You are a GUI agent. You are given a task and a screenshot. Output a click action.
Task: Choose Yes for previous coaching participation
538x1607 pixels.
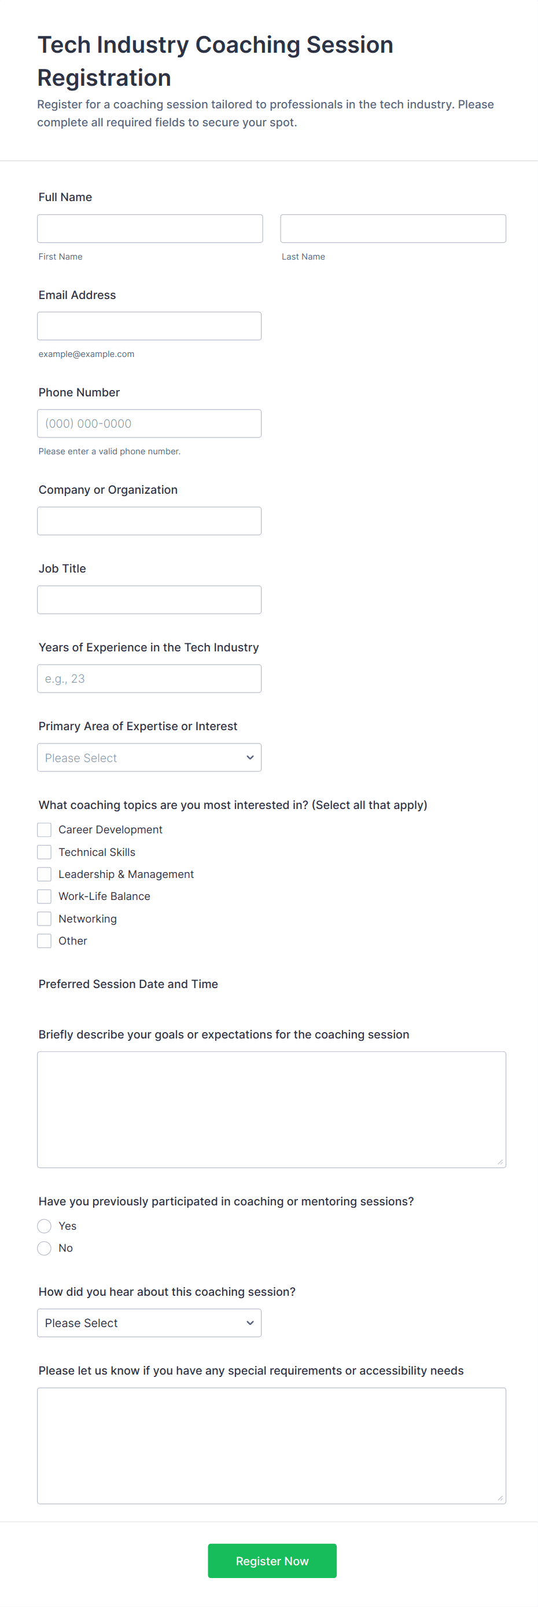pyautogui.click(x=44, y=1226)
